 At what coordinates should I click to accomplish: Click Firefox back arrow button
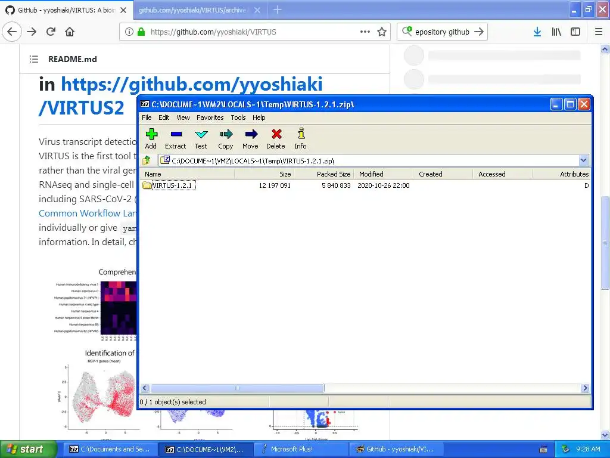[x=12, y=32]
